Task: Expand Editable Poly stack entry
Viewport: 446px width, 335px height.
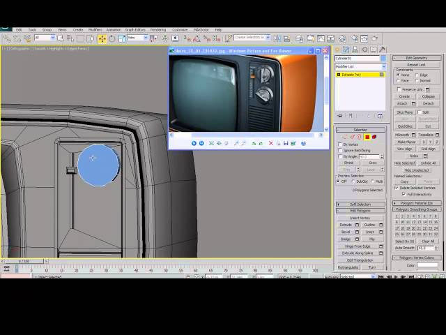Action: pos(339,75)
